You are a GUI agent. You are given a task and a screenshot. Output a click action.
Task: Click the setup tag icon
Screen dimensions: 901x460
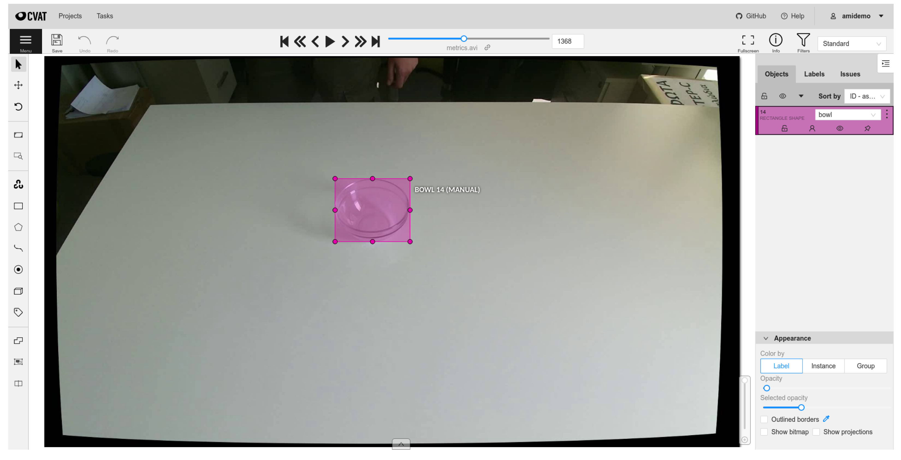click(x=18, y=312)
